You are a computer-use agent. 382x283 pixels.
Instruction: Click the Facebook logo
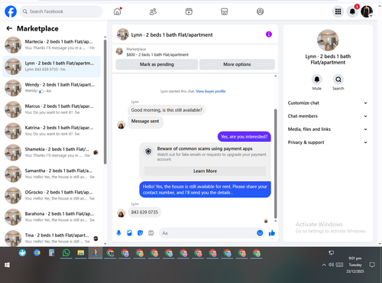11,11
